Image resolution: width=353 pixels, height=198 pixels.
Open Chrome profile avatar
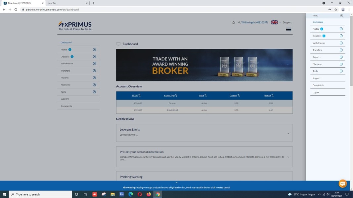(x=343, y=10)
